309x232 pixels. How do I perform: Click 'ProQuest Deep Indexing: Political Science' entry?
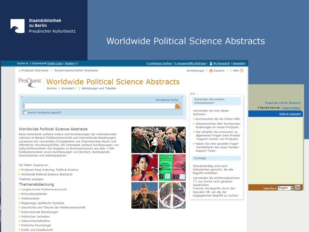(x=50, y=170)
